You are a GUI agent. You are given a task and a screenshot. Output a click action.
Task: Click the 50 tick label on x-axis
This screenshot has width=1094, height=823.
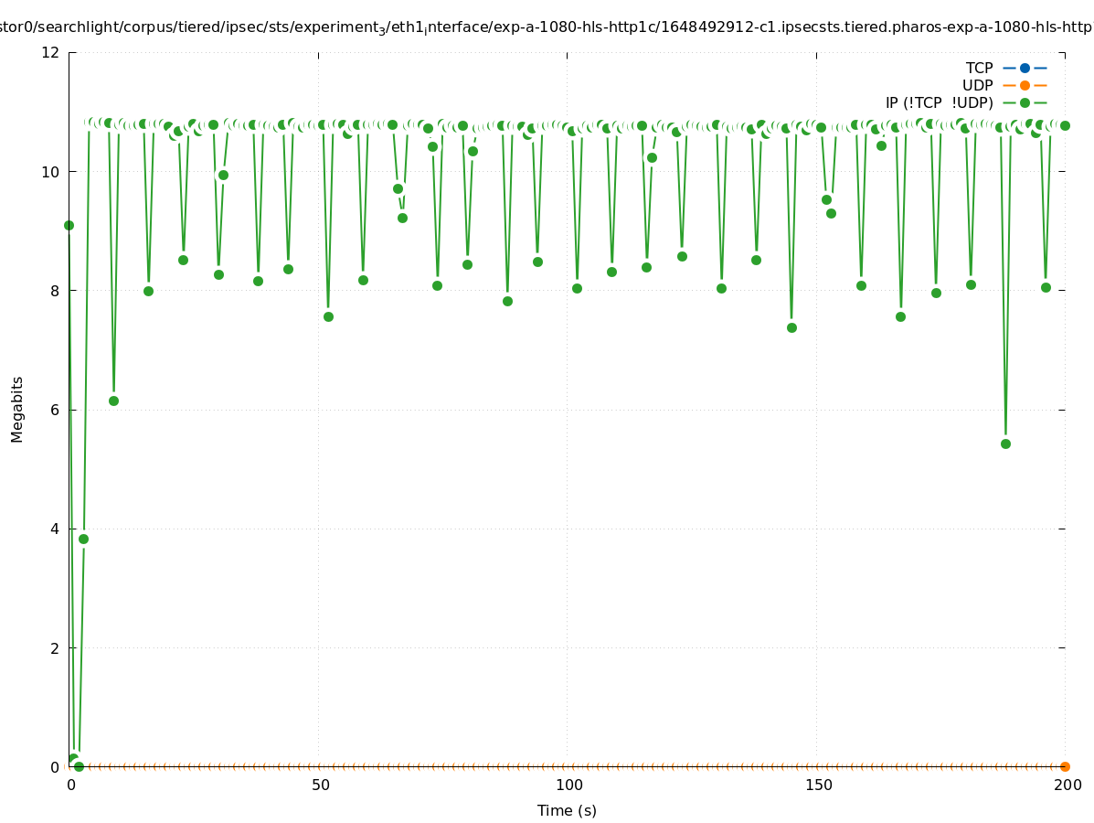coord(320,785)
